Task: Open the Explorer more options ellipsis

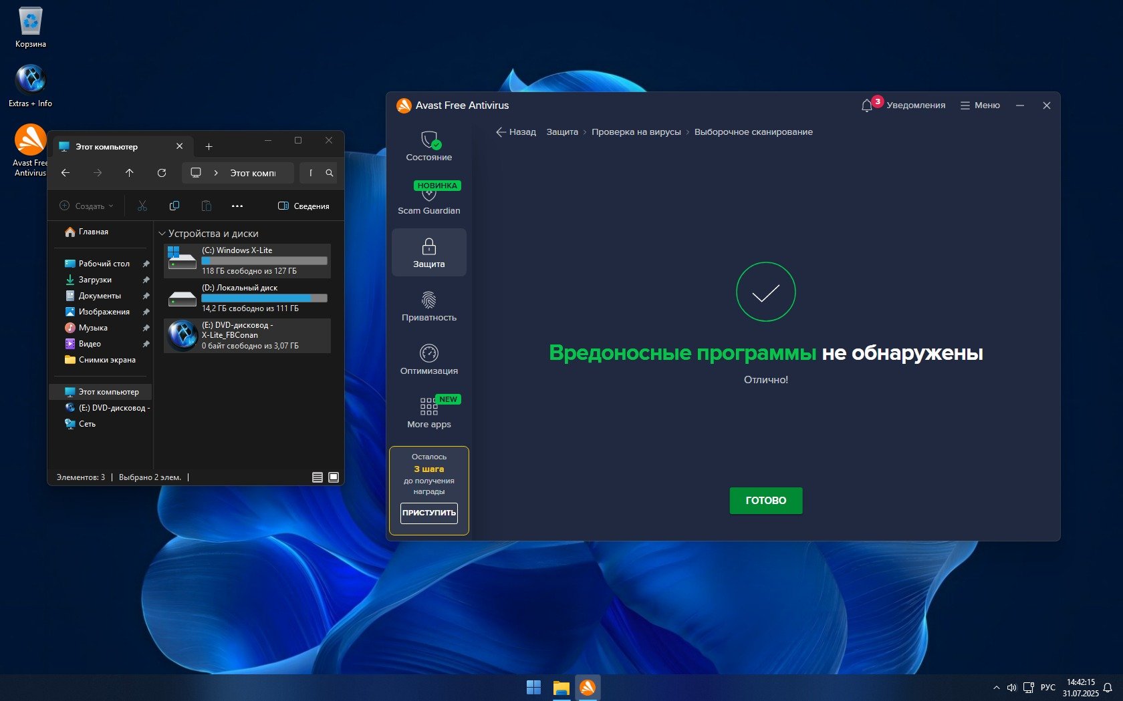Action: pos(237,206)
